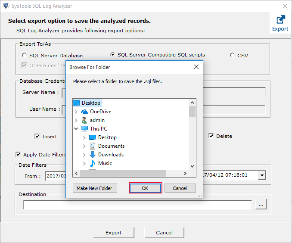Open the To date dropdown arrow

(x=262, y=175)
